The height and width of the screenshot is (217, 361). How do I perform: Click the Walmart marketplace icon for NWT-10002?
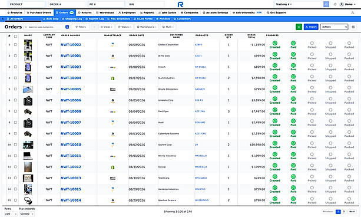[x=112, y=45]
